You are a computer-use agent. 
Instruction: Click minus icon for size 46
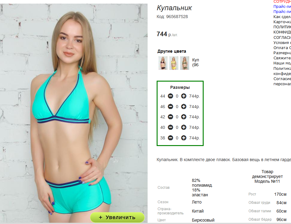point(171,107)
